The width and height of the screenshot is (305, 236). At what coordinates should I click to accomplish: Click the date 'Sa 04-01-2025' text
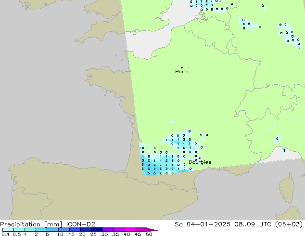point(203,224)
